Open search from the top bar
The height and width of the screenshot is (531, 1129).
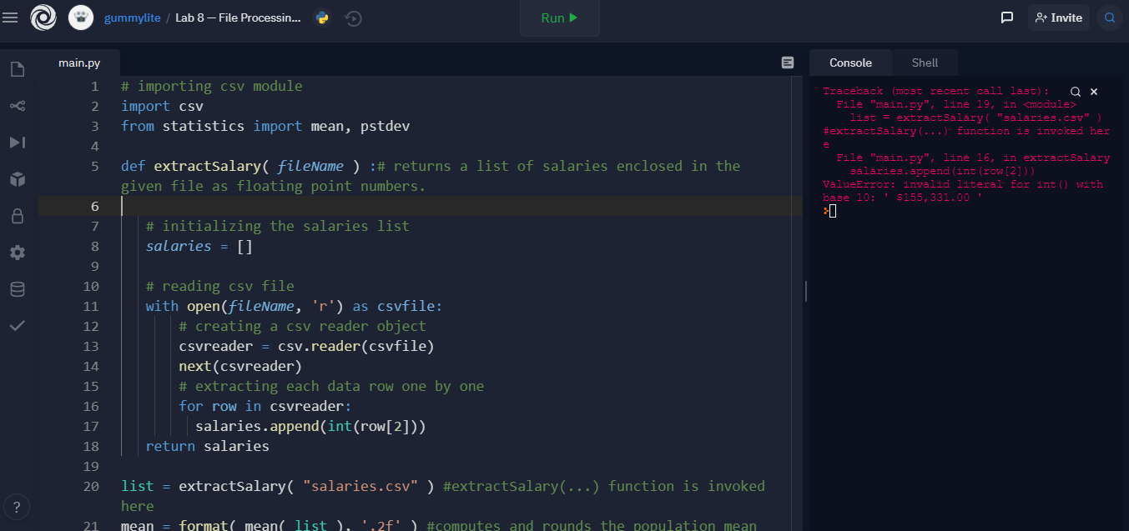click(1110, 17)
